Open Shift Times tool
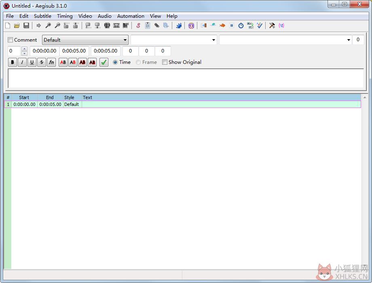372x283 pixels. coord(203,25)
